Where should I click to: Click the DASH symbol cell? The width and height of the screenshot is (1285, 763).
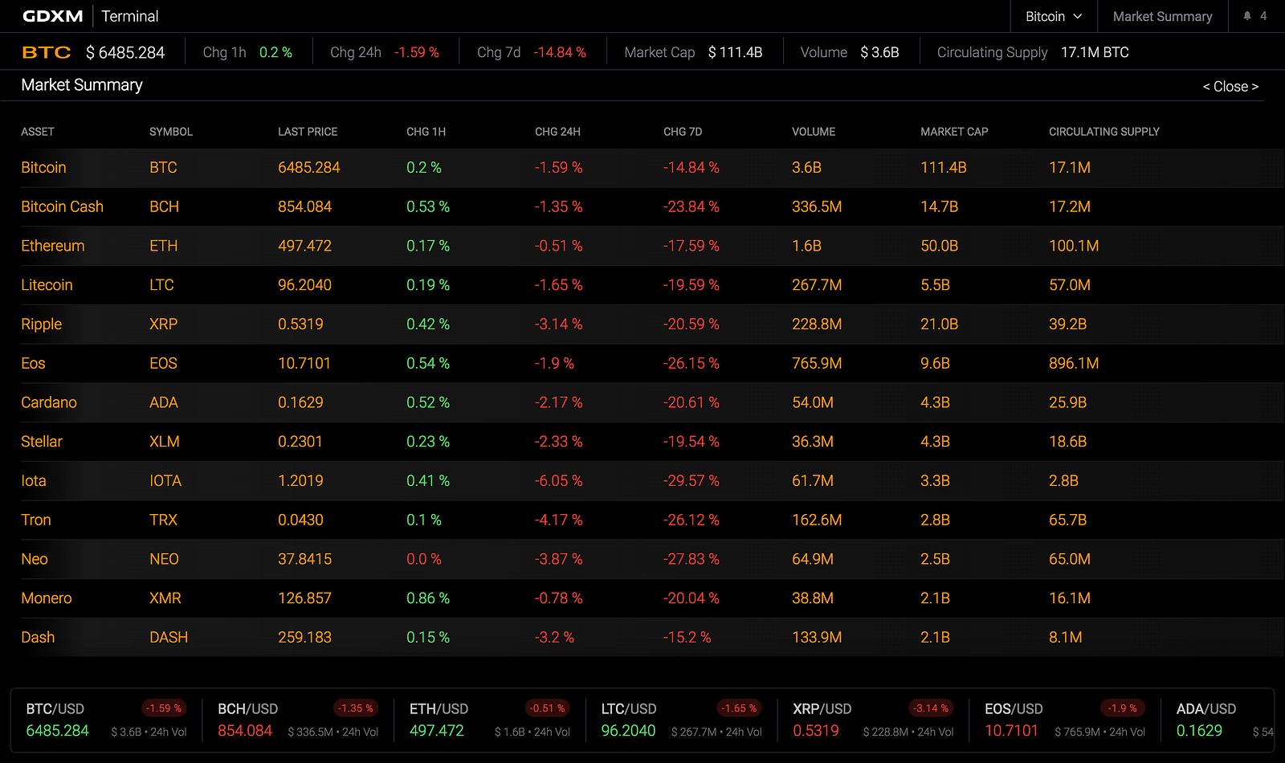tap(169, 638)
